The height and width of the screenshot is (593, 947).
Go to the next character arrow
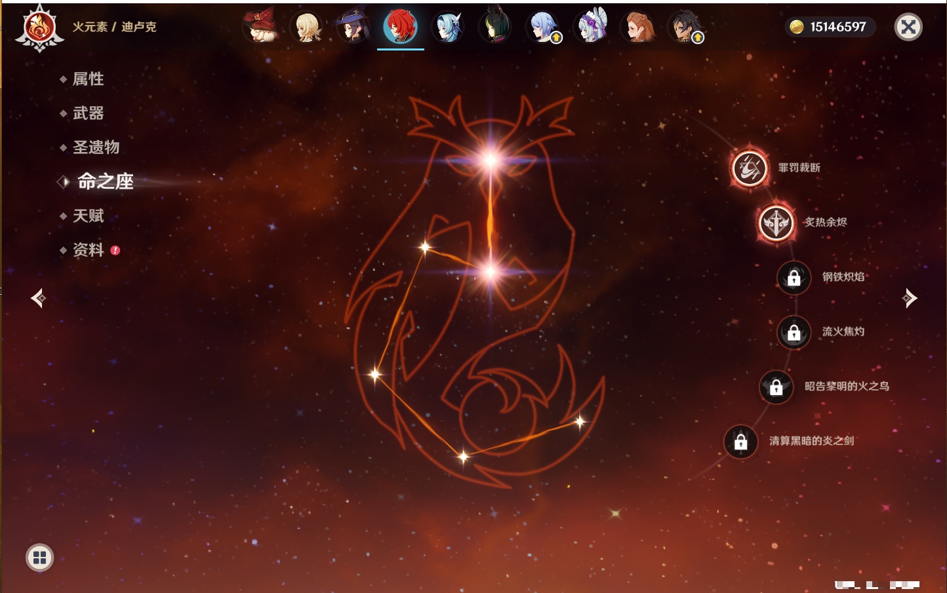click(910, 298)
